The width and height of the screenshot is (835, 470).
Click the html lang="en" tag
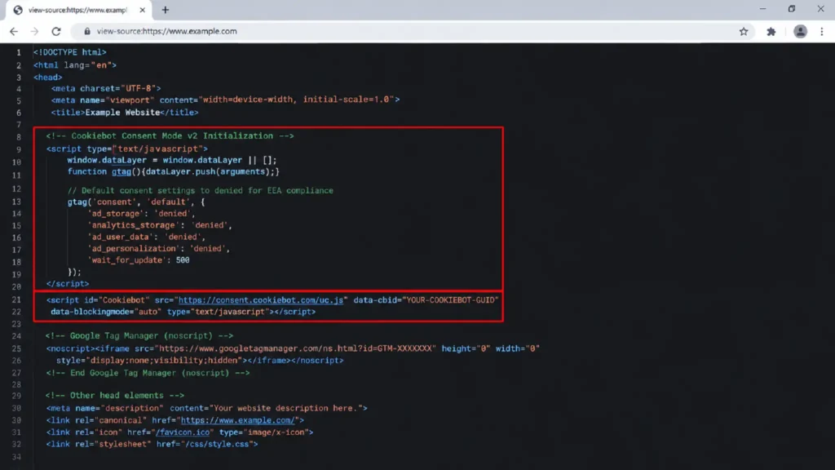click(x=74, y=65)
